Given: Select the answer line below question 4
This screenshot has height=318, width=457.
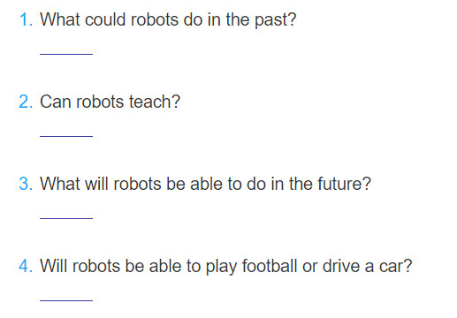Looking at the screenshot, I should click(66, 300).
